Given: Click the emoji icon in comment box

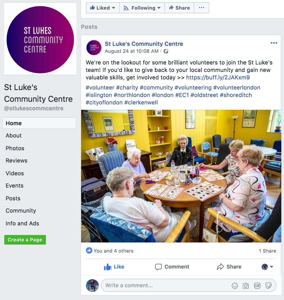Looking at the screenshot, I should pos(235,286).
